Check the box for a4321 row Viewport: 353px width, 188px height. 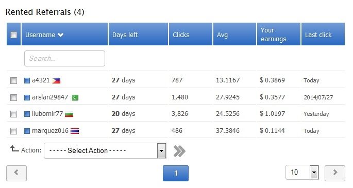tap(13, 80)
